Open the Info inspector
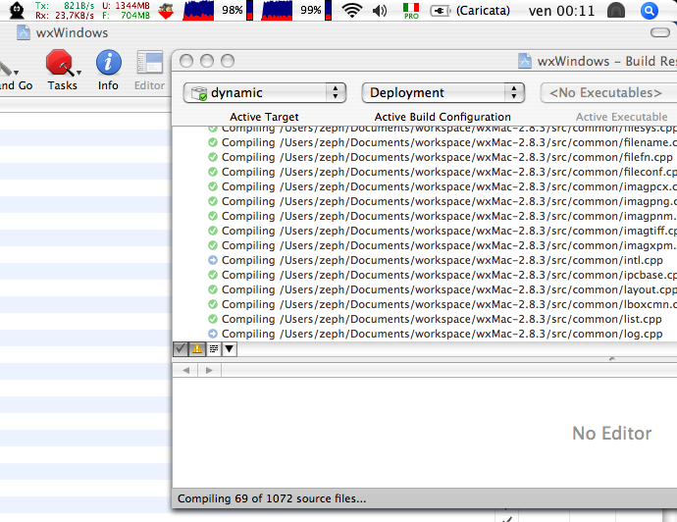Screen dimensions: 677x522 (x=108, y=64)
